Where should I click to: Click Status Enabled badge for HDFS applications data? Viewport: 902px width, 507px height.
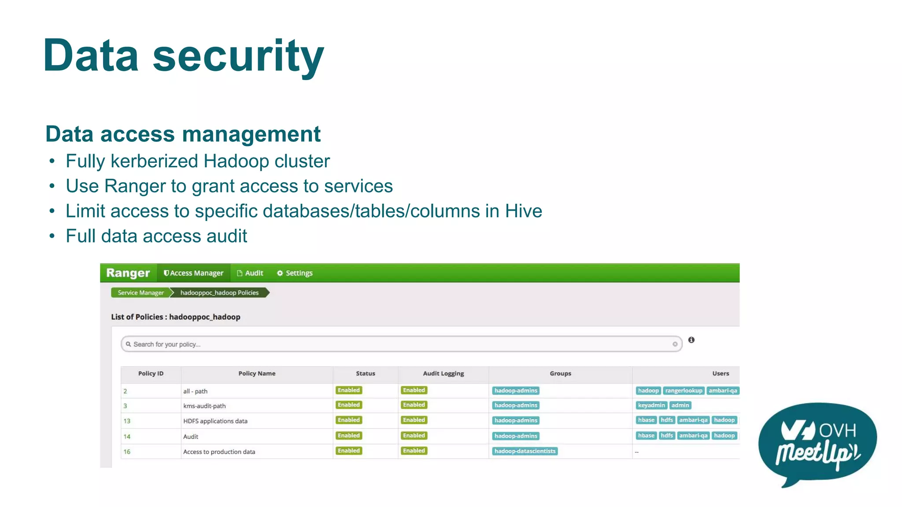(x=349, y=420)
